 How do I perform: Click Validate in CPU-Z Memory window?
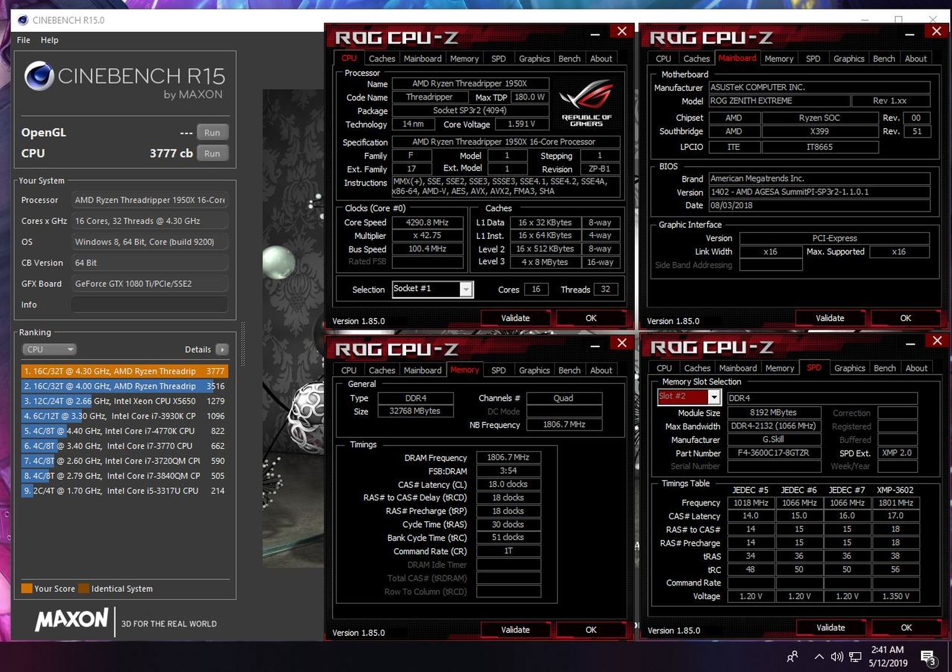coord(515,630)
